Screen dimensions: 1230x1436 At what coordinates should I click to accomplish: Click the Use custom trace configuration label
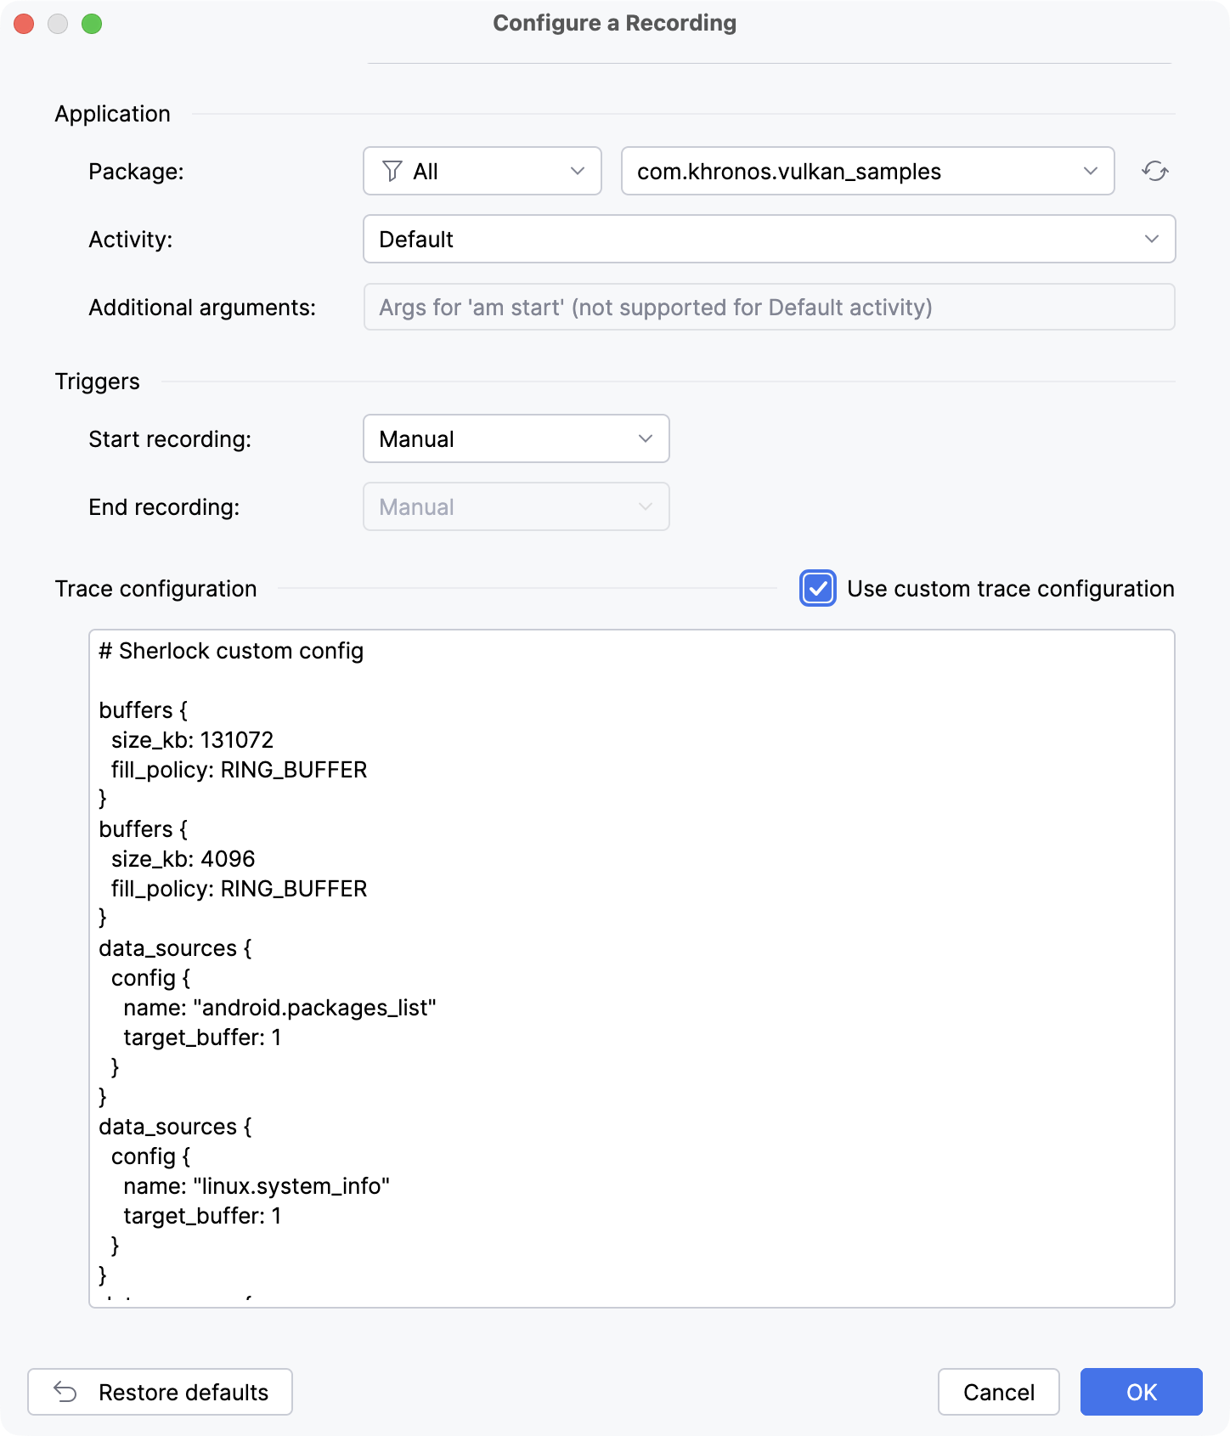(1011, 589)
